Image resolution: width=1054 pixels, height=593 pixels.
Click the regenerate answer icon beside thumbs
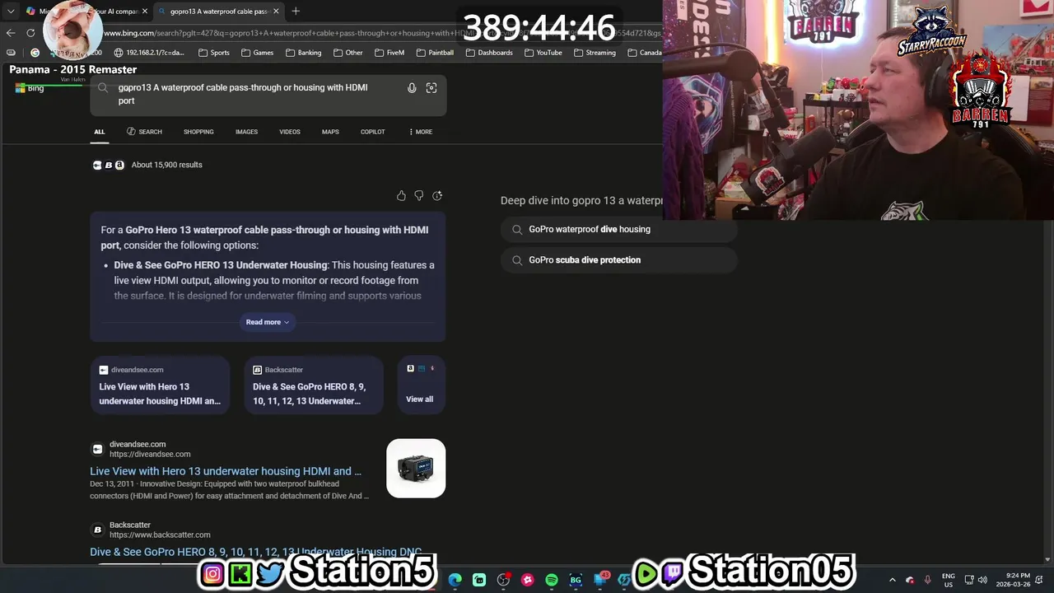(x=437, y=196)
